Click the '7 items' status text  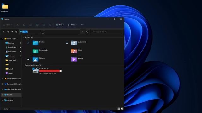(5, 109)
